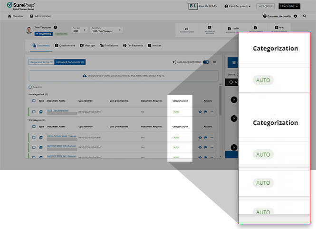The width and height of the screenshot is (316, 229).
Task: Check the US NATIONAL BANK row checkbox
Action: [x=34, y=138]
